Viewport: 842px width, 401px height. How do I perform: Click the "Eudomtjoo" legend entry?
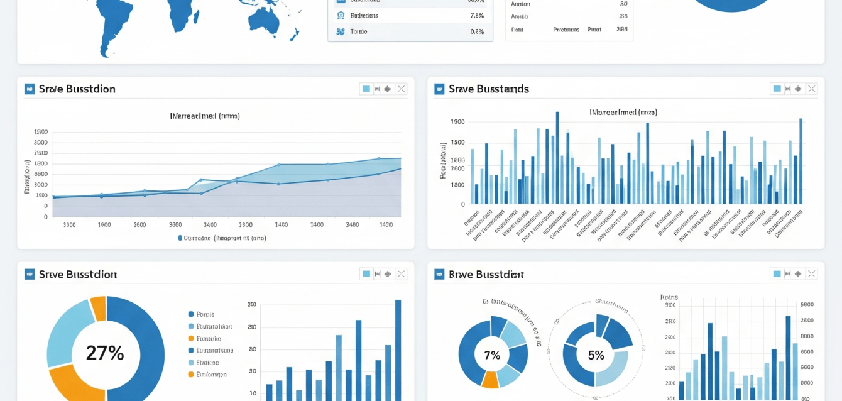207,375
